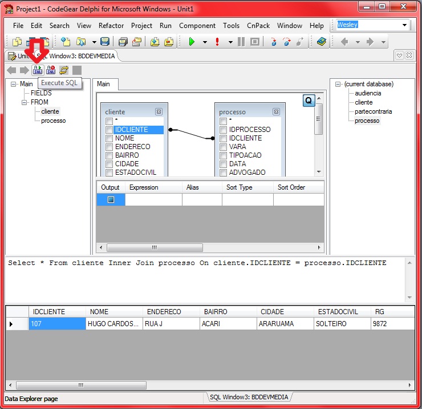Click the Execute SQL toolbar icon
This screenshot has width=422, height=409.
(38, 70)
